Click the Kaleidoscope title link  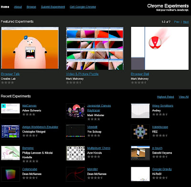coord(160,127)
